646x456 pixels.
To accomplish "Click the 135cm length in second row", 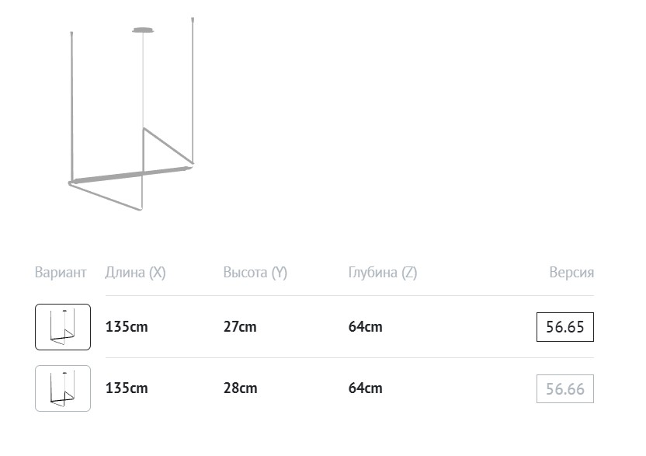I will click(x=127, y=388).
